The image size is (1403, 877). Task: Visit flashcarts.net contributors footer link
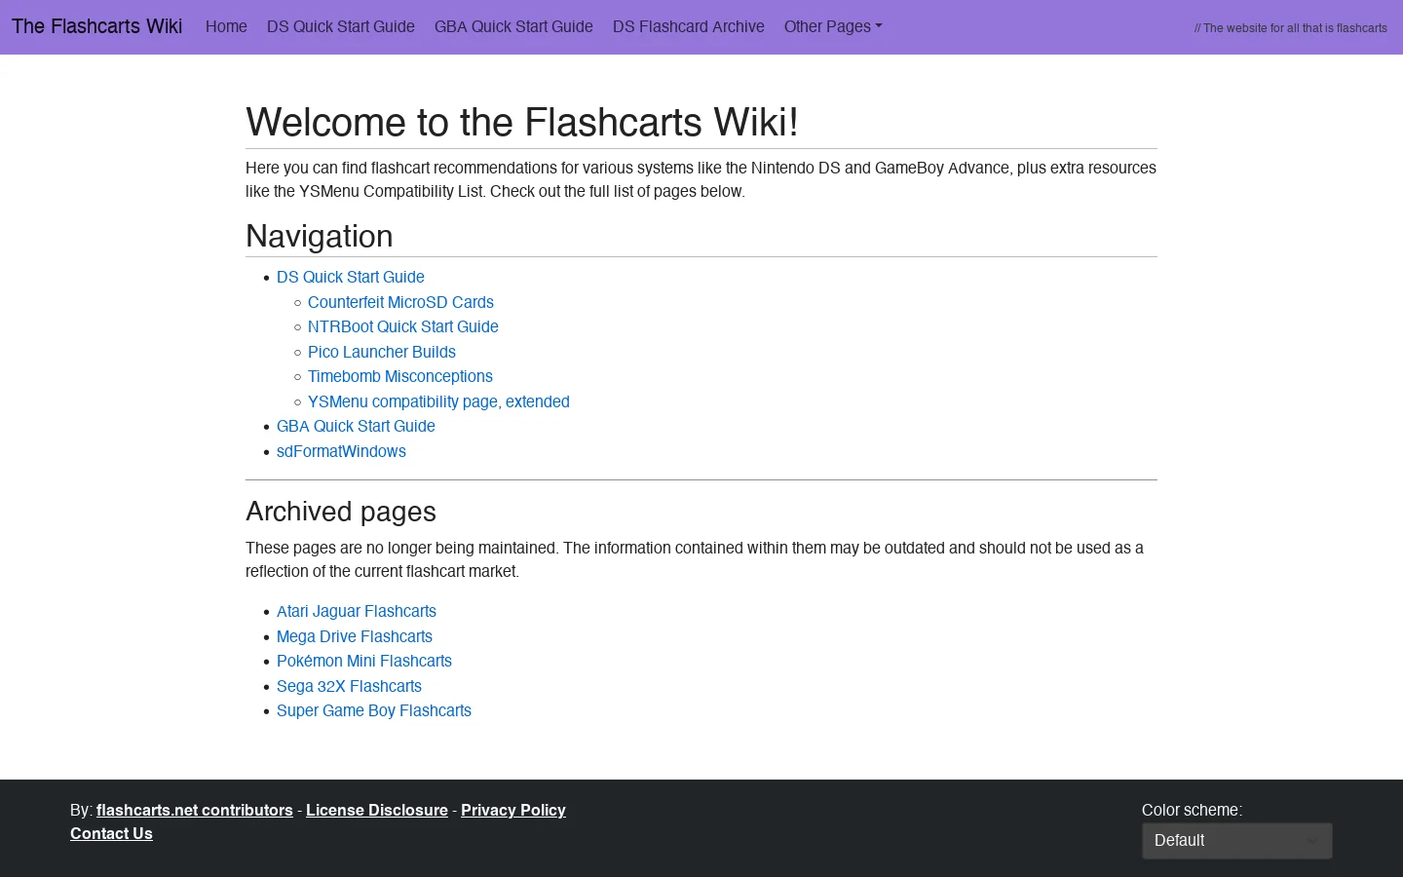(195, 810)
